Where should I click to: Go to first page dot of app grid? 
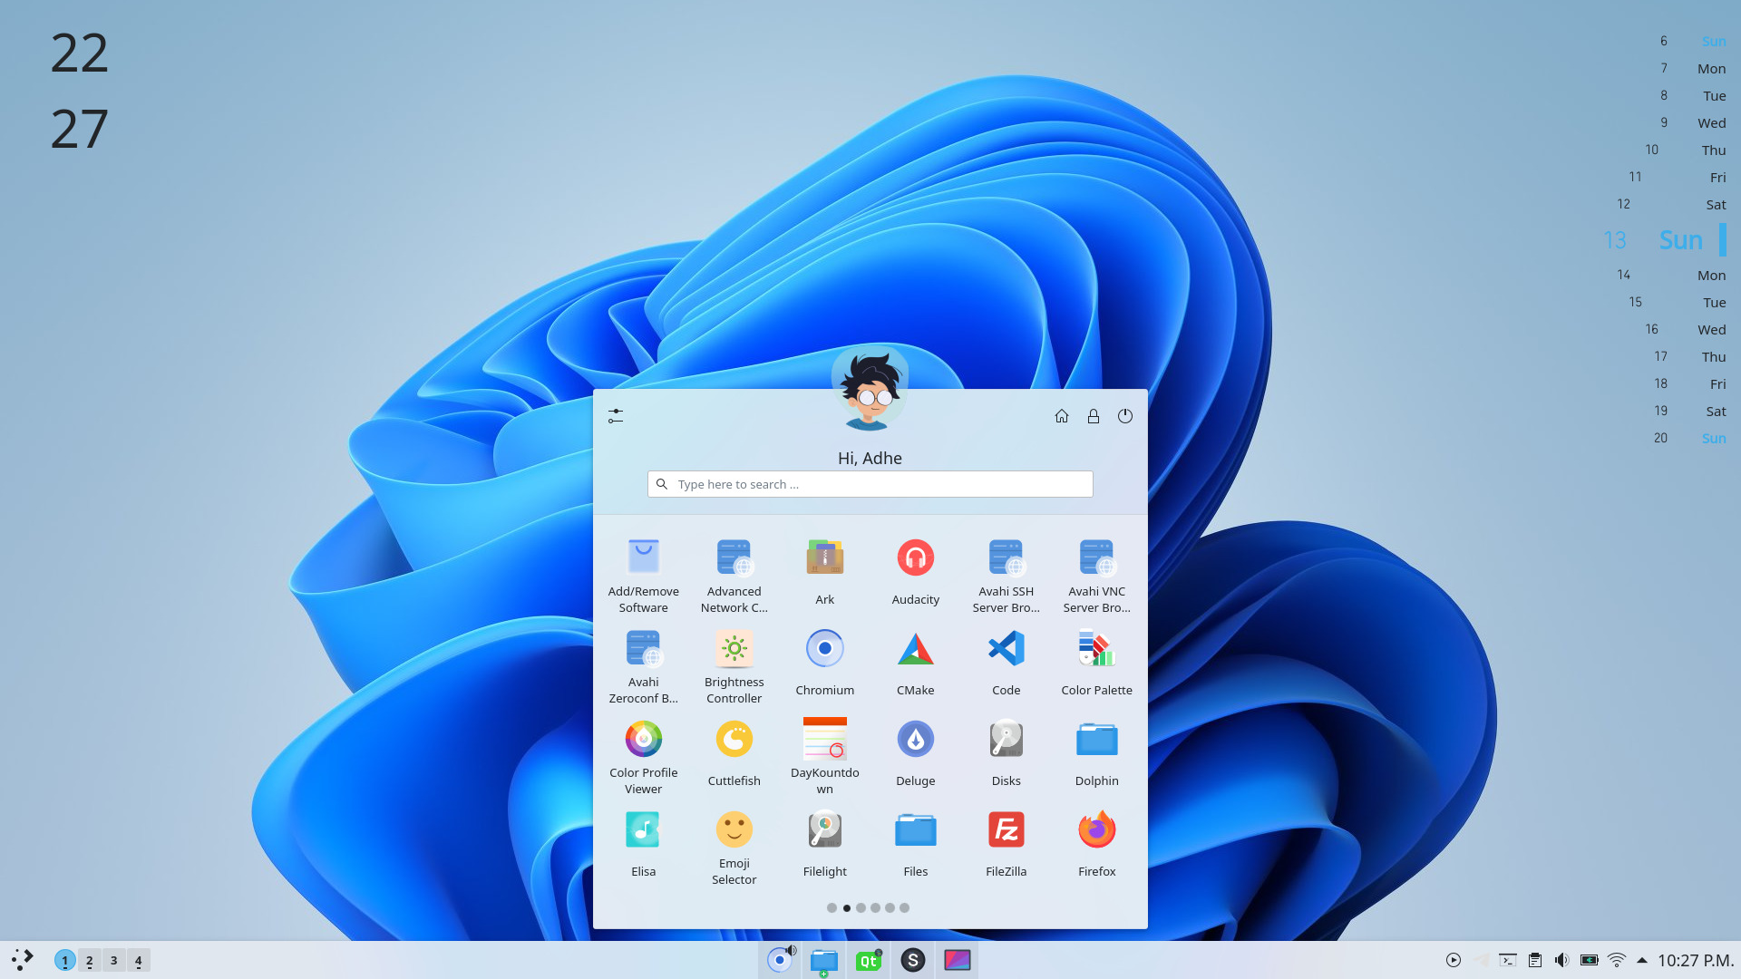click(x=832, y=907)
